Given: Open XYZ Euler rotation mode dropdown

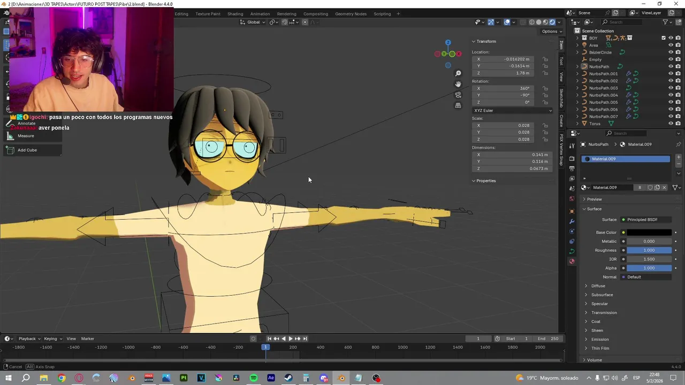Looking at the screenshot, I should click(512, 111).
